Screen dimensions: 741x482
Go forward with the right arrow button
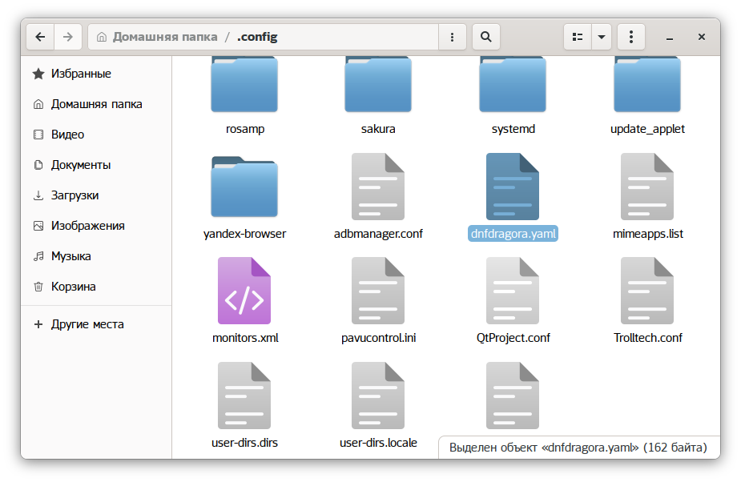coord(68,37)
